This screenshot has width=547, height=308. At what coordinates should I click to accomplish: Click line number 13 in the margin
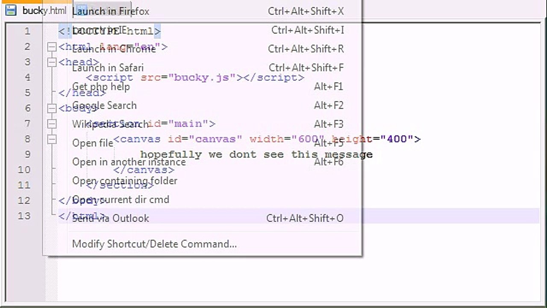pos(24,216)
